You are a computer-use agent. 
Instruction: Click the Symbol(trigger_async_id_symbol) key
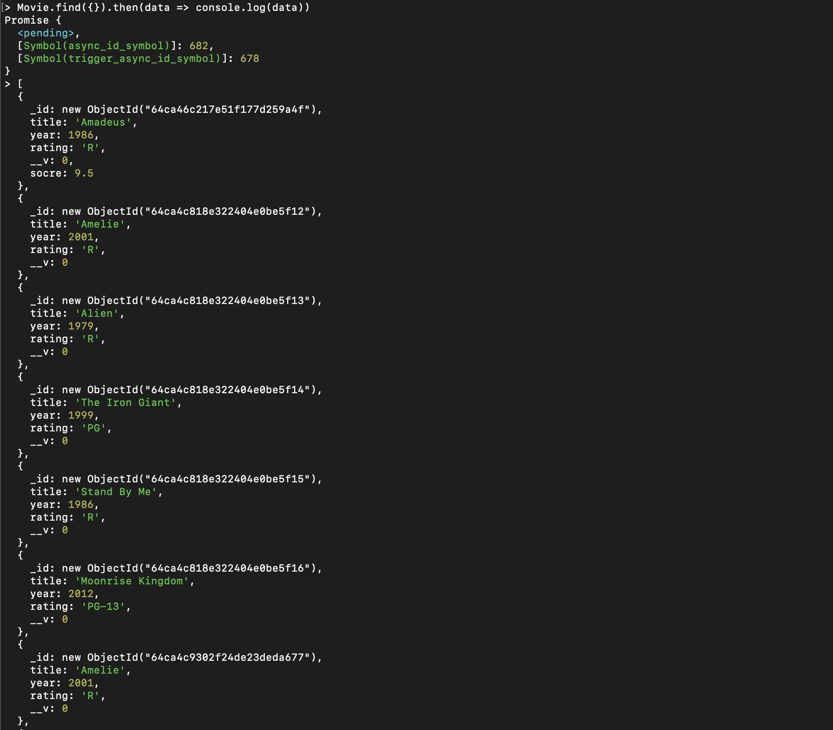coord(122,59)
